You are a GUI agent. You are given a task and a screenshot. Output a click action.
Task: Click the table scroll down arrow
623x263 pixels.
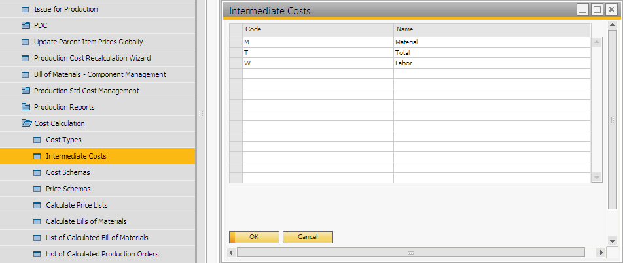pyautogui.click(x=596, y=177)
